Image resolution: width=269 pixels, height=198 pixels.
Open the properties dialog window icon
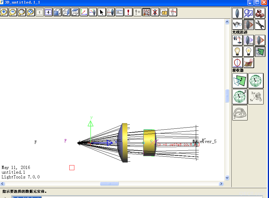point(120,12)
